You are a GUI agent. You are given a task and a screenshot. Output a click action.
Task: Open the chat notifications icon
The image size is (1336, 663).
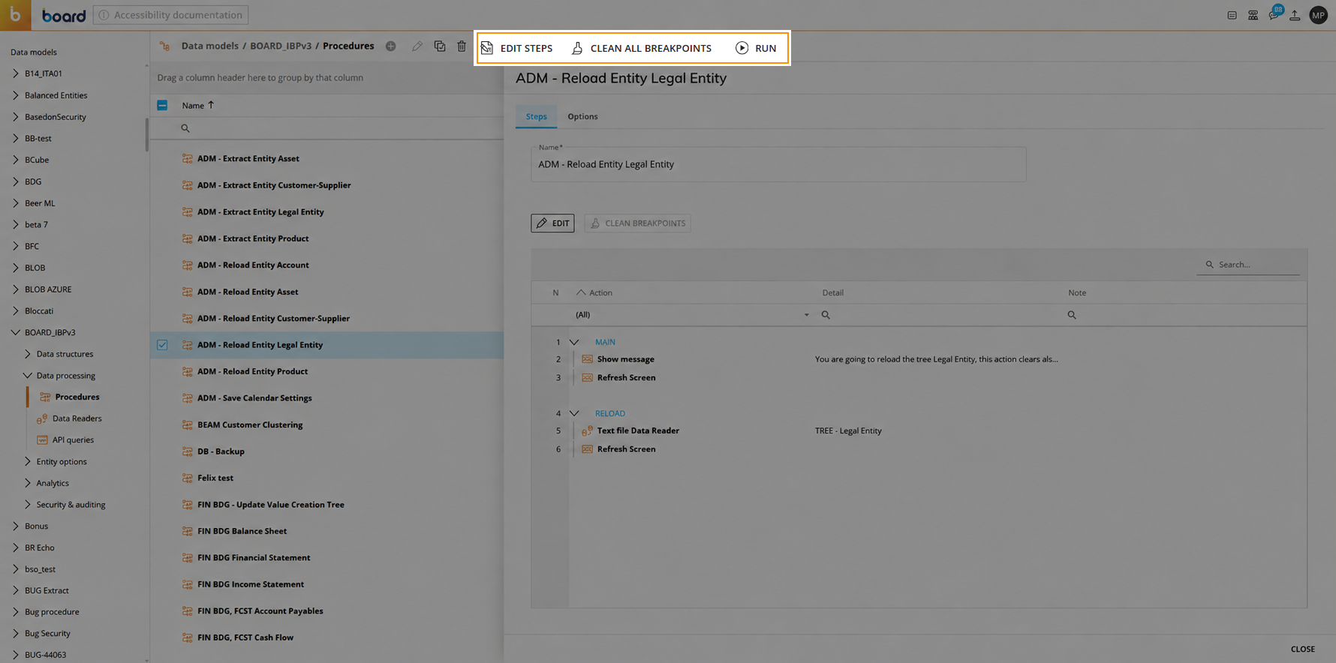1274,15
